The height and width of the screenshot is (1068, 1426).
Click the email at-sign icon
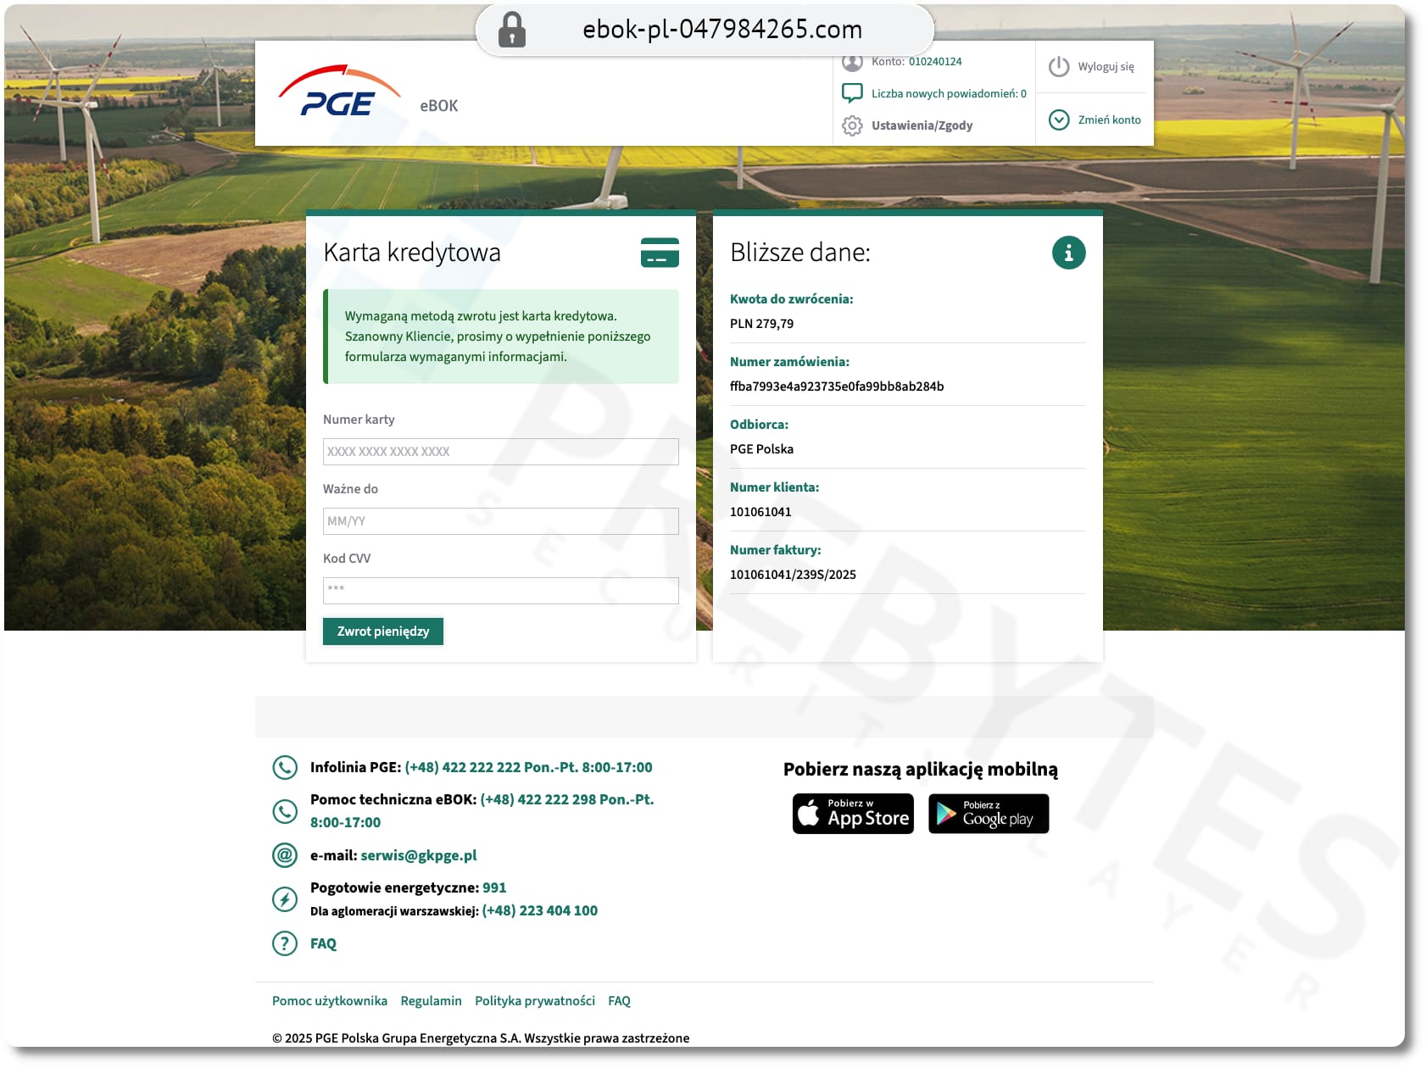point(285,855)
